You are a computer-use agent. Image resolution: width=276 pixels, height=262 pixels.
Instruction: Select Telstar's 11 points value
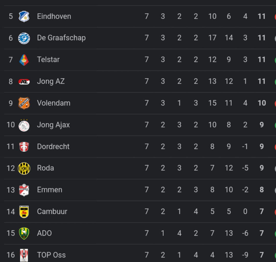point(262,60)
